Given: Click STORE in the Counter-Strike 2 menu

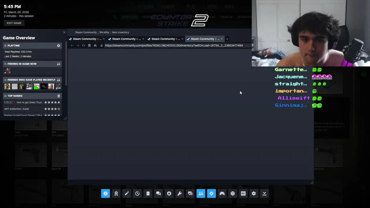Looking at the screenshot, I should (x=212, y=7).
